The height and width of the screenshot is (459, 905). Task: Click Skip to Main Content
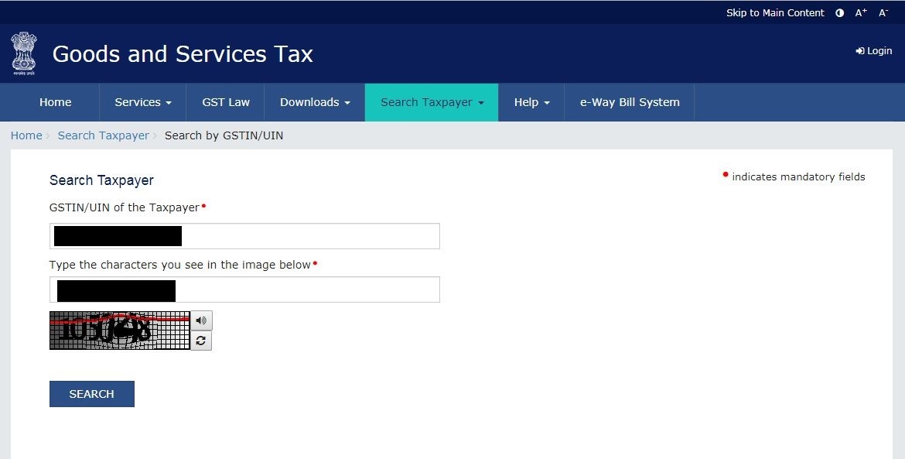click(775, 12)
